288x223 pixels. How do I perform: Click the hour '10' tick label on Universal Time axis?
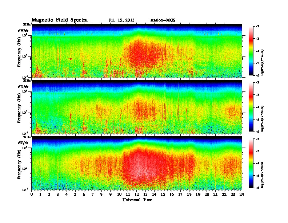coord(119,195)
